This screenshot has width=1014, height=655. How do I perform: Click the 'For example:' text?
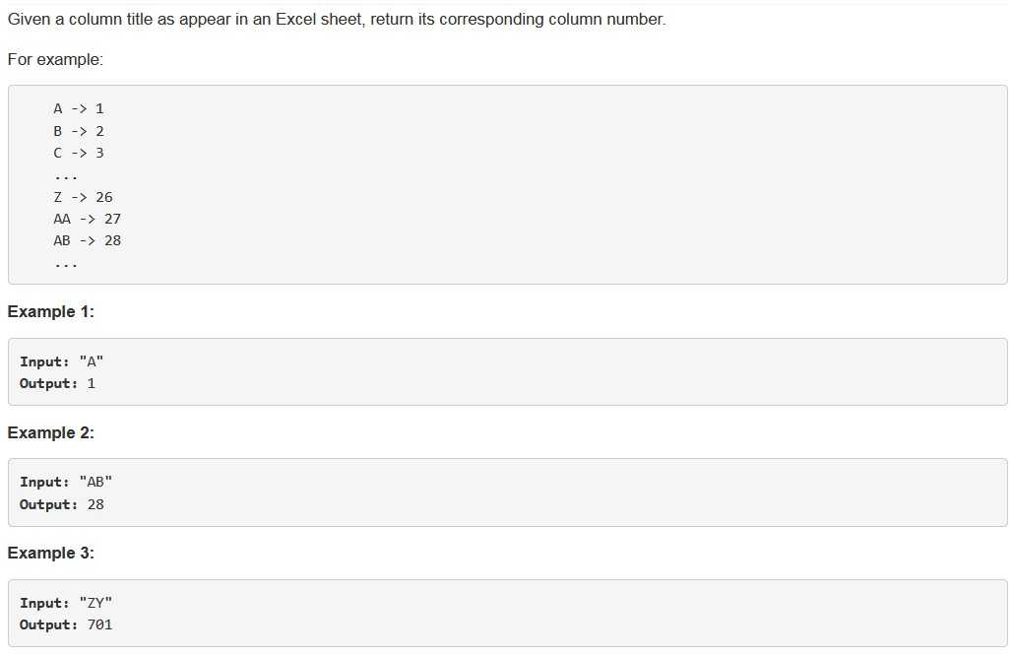click(55, 59)
